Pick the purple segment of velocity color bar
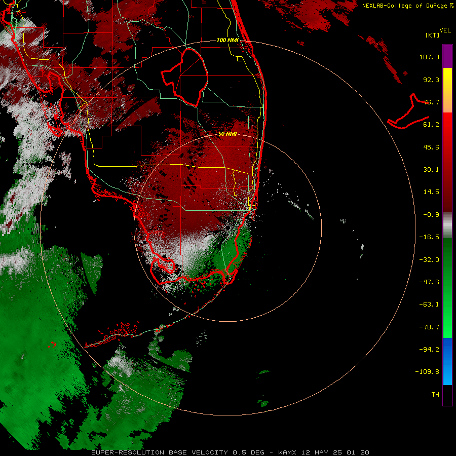The image size is (456, 456). [x=447, y=57]
